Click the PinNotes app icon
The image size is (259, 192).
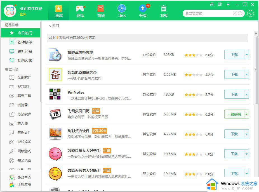[55, 94]
